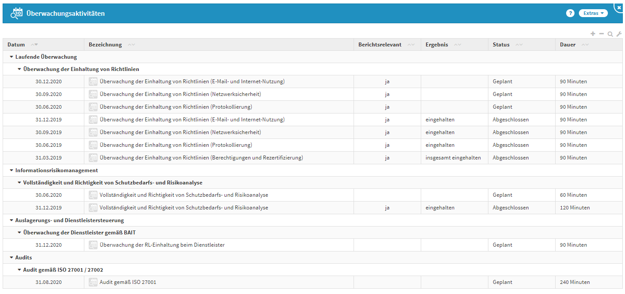Collapse Überwachung der Einhaltung von Richtlinien subgroup
Image resolution: width=625 pixels, height=294 pixels.
click(x=19, y=69)
